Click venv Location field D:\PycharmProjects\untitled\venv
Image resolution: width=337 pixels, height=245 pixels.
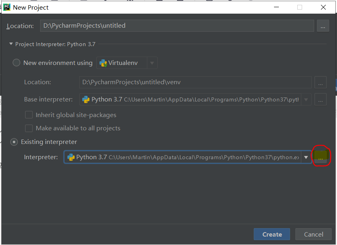(x=195, y=82)
